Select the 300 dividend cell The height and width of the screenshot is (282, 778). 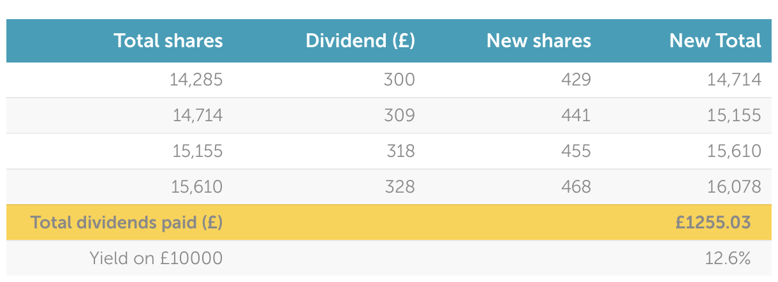[x=399, y=80]
